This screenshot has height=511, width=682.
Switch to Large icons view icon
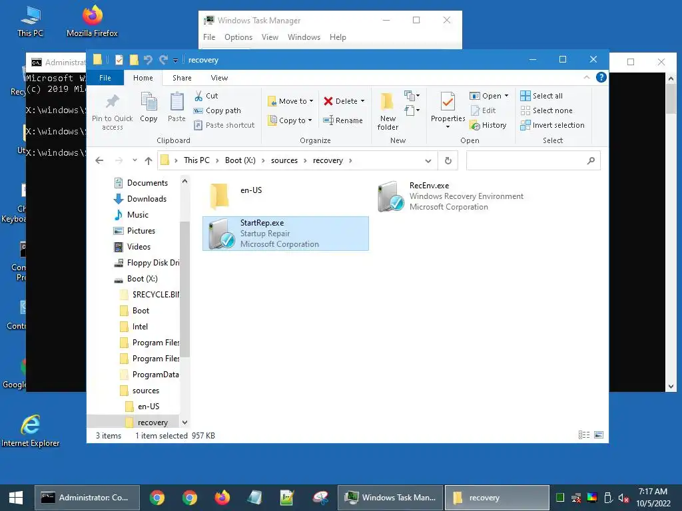pos(599,435)
